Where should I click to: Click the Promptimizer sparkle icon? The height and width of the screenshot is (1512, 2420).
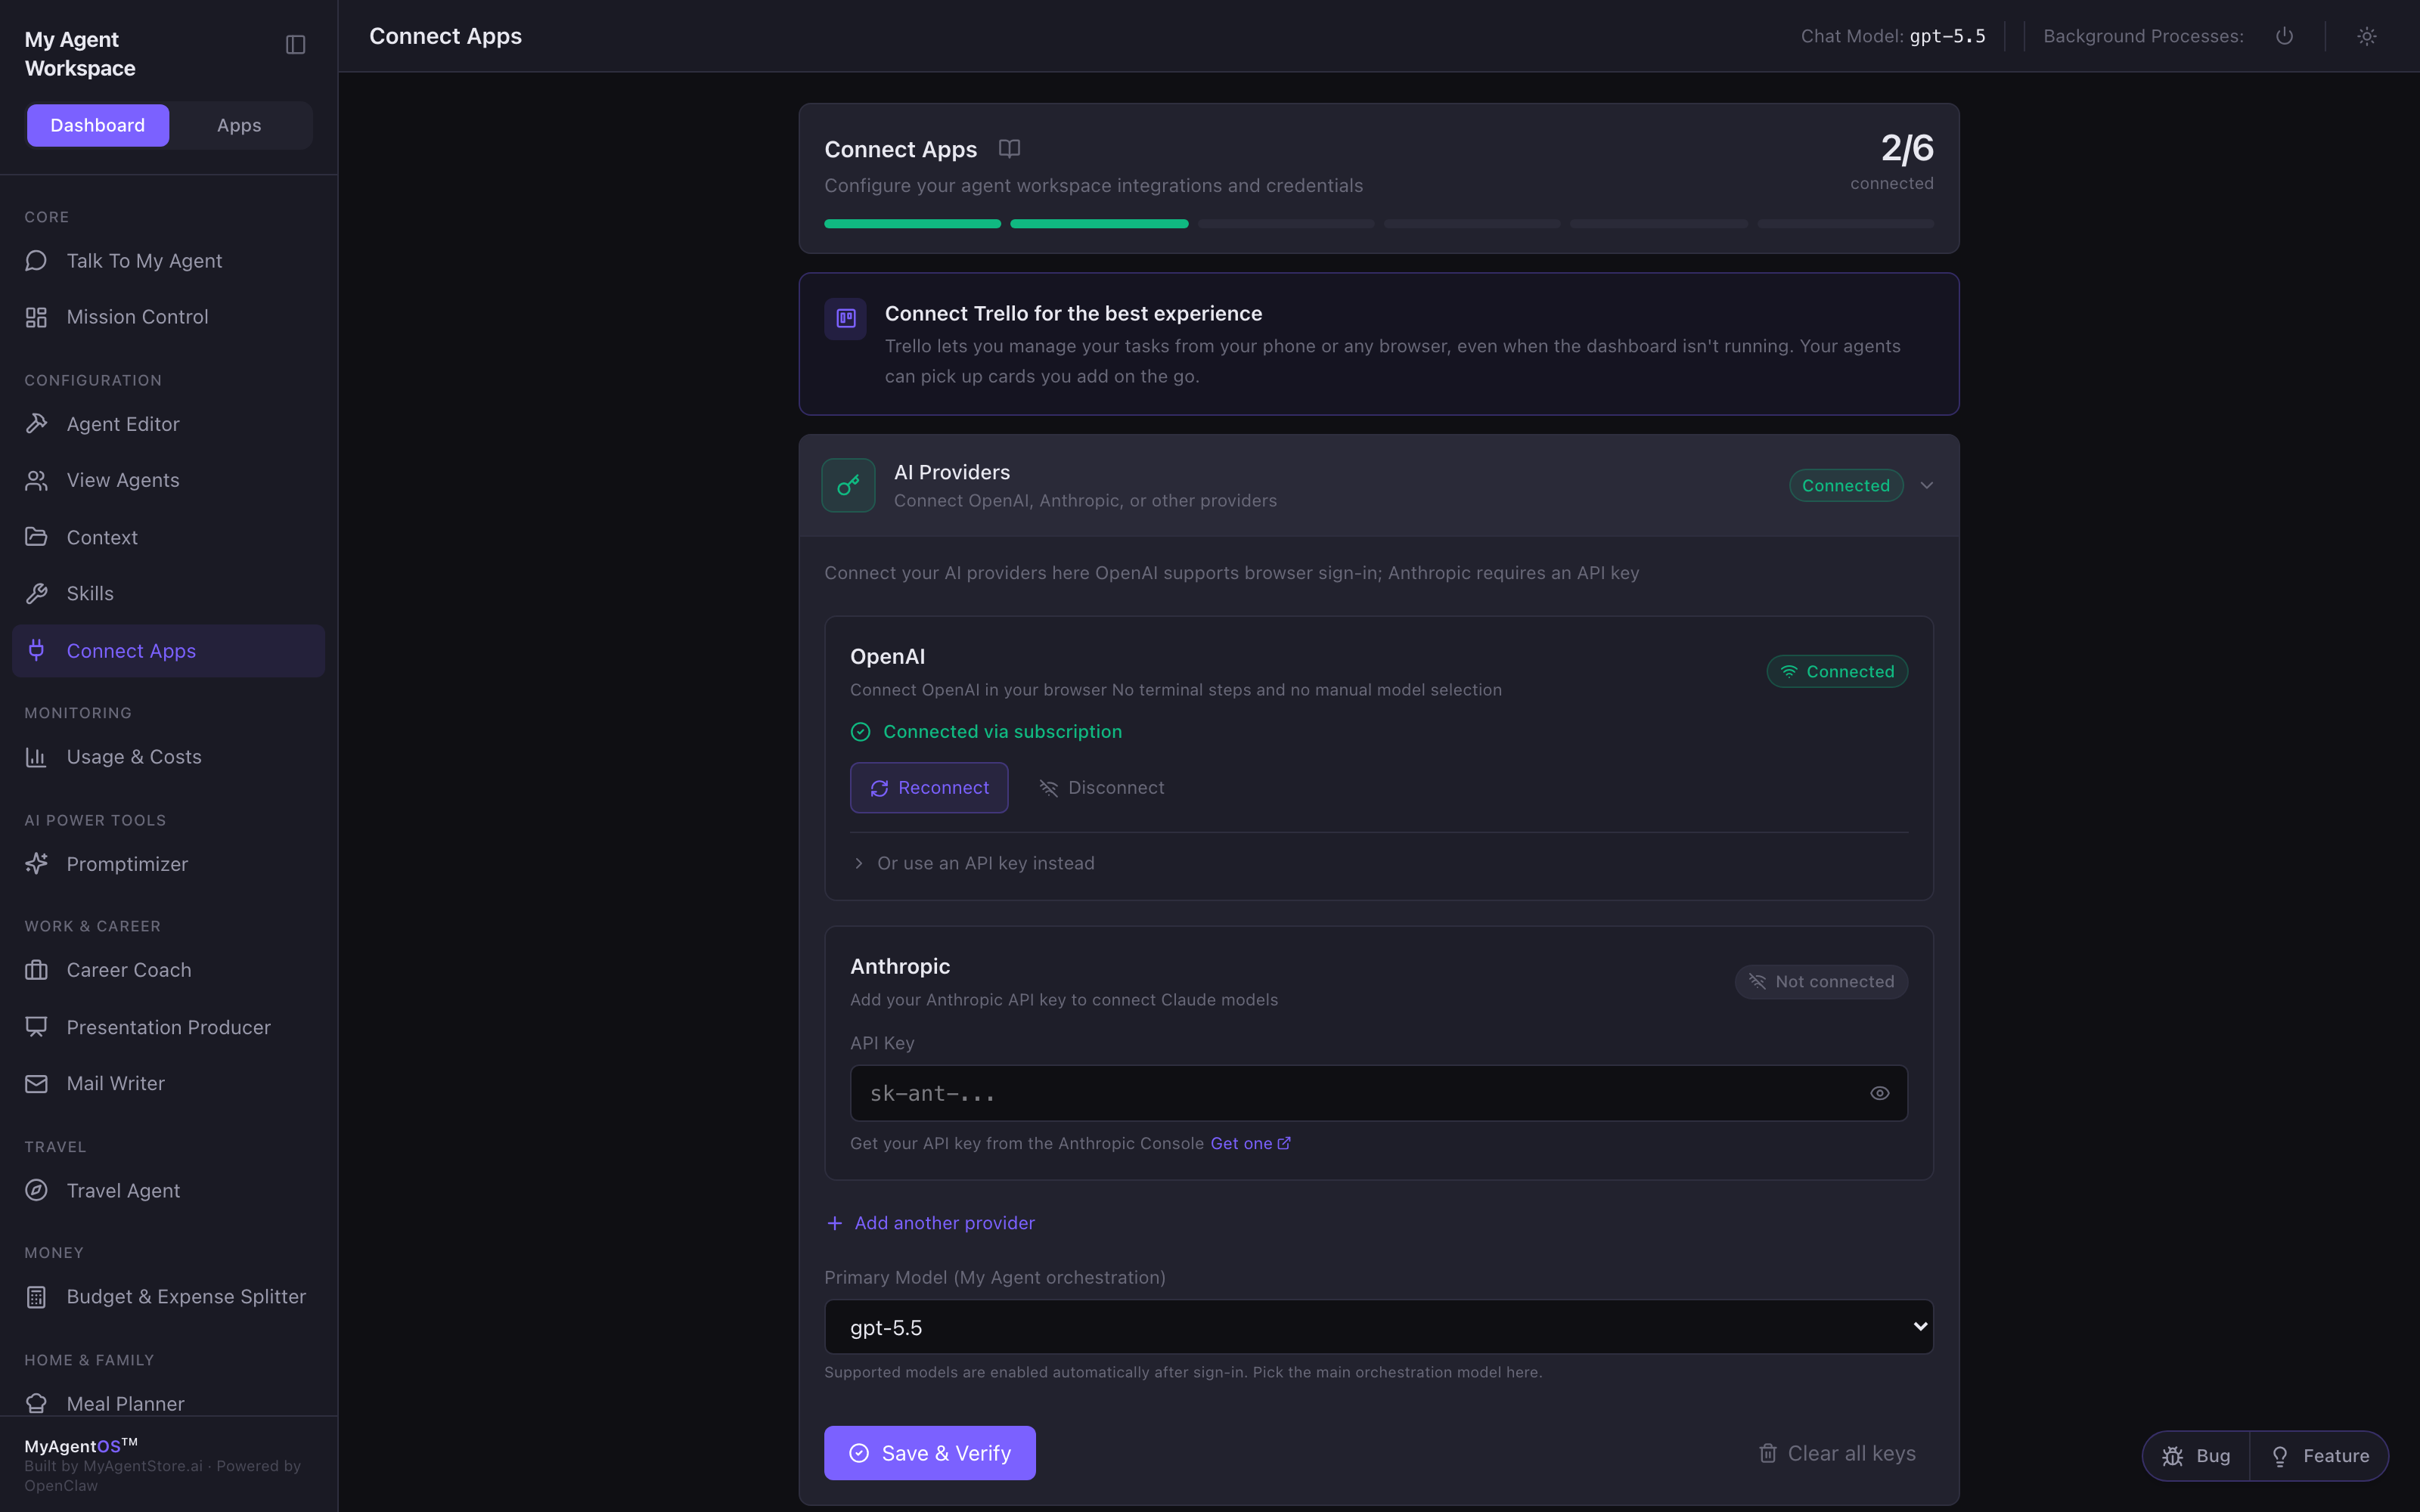click(36, 864)
